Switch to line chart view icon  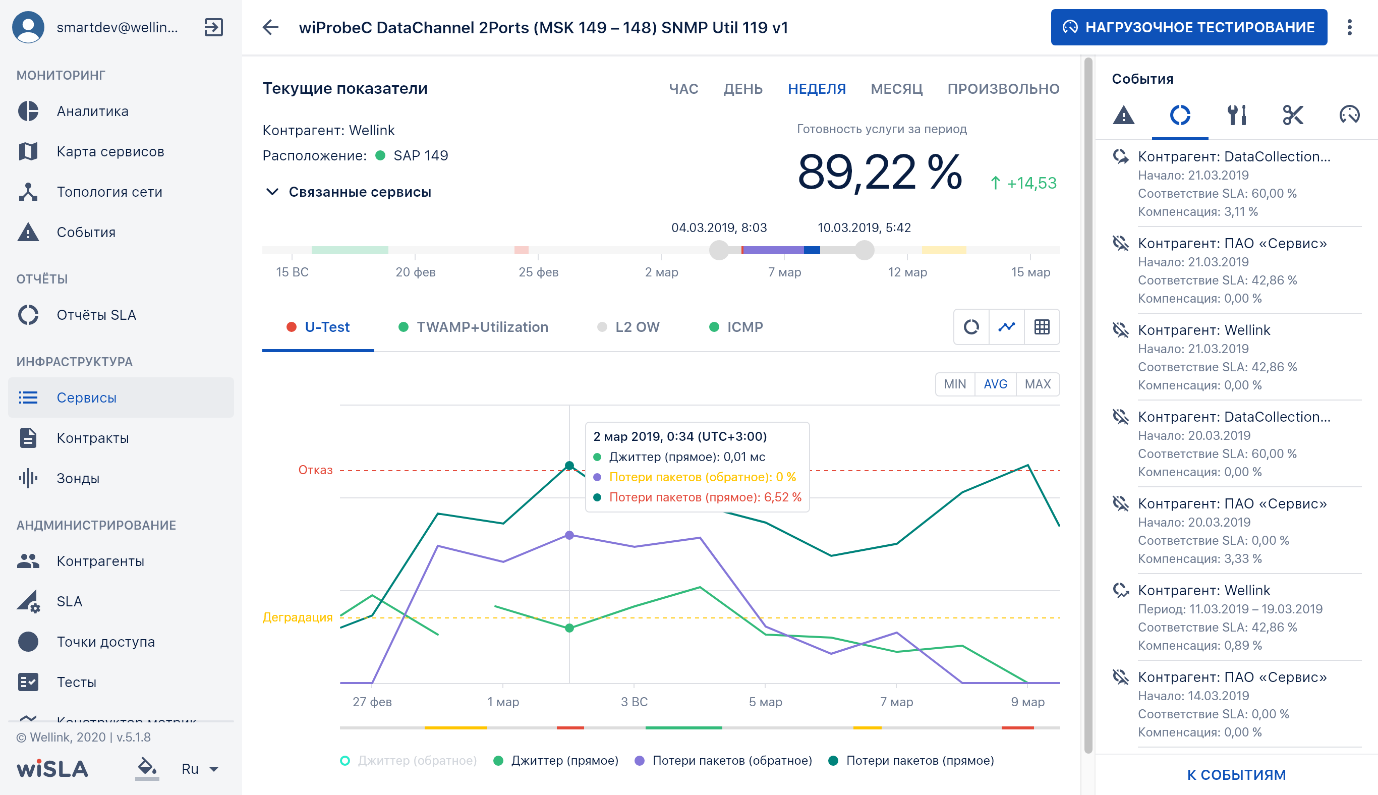(1006, 327)
